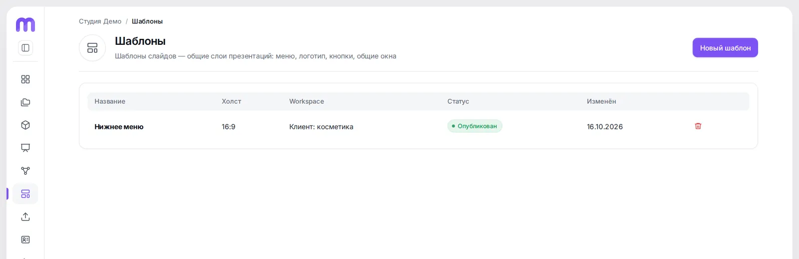
Task: Click the purple M logo
Action: point(25,24)
